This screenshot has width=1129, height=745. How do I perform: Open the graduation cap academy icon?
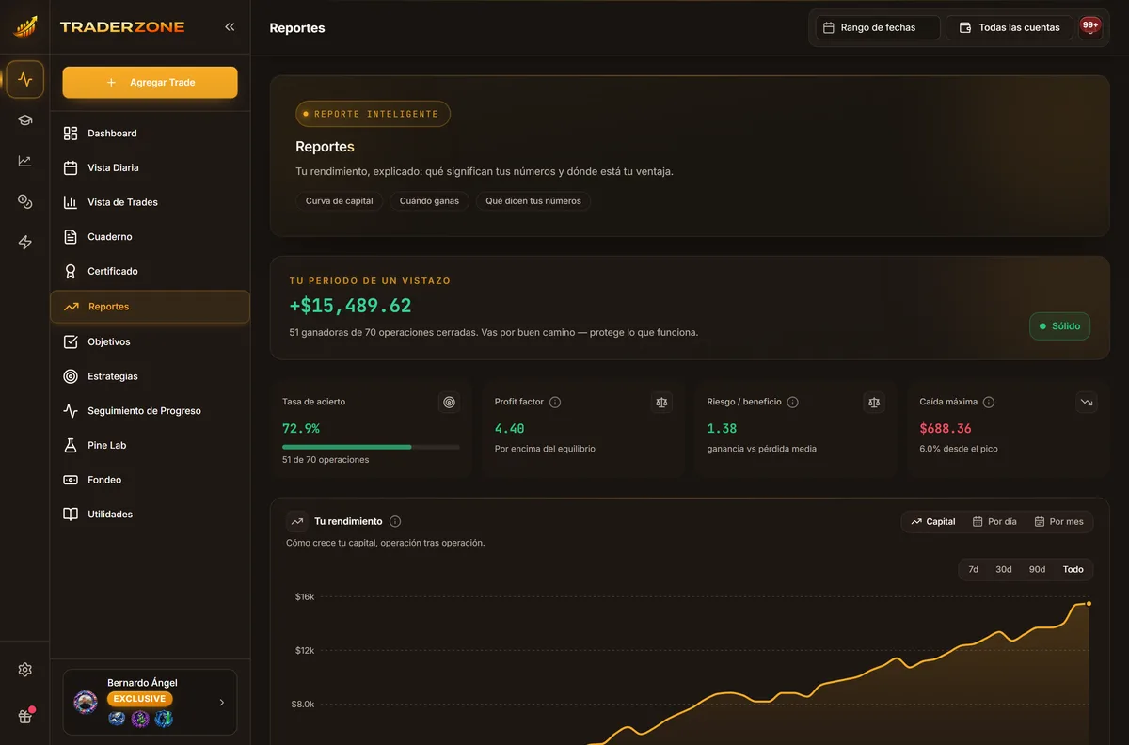(x=25, y=120)
